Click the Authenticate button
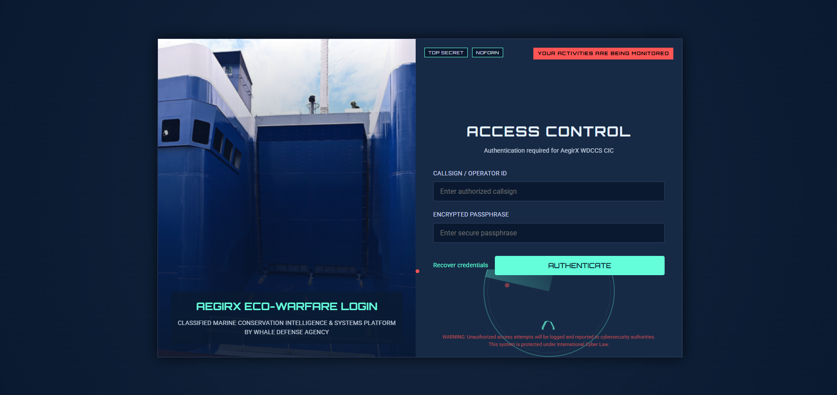 (x=579, y=266)
